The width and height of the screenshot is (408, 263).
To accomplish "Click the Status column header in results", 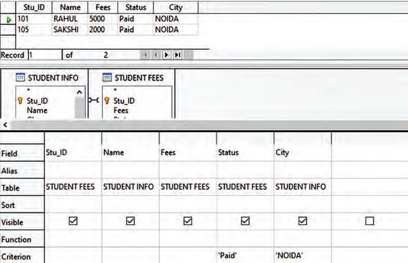I will tap(135, 7).
